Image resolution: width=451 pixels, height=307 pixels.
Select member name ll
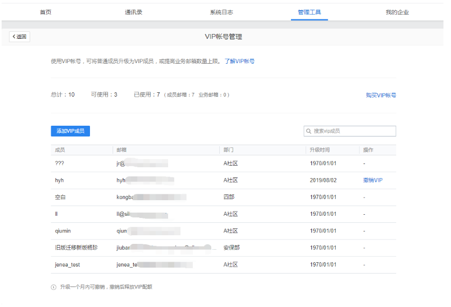(56, 214)
